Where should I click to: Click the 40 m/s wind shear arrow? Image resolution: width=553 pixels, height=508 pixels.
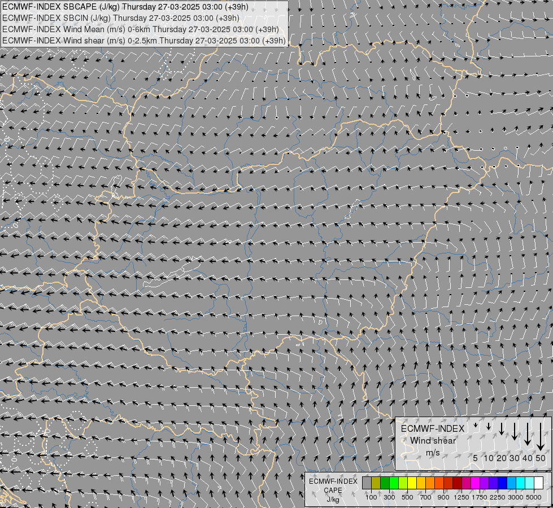528,434
